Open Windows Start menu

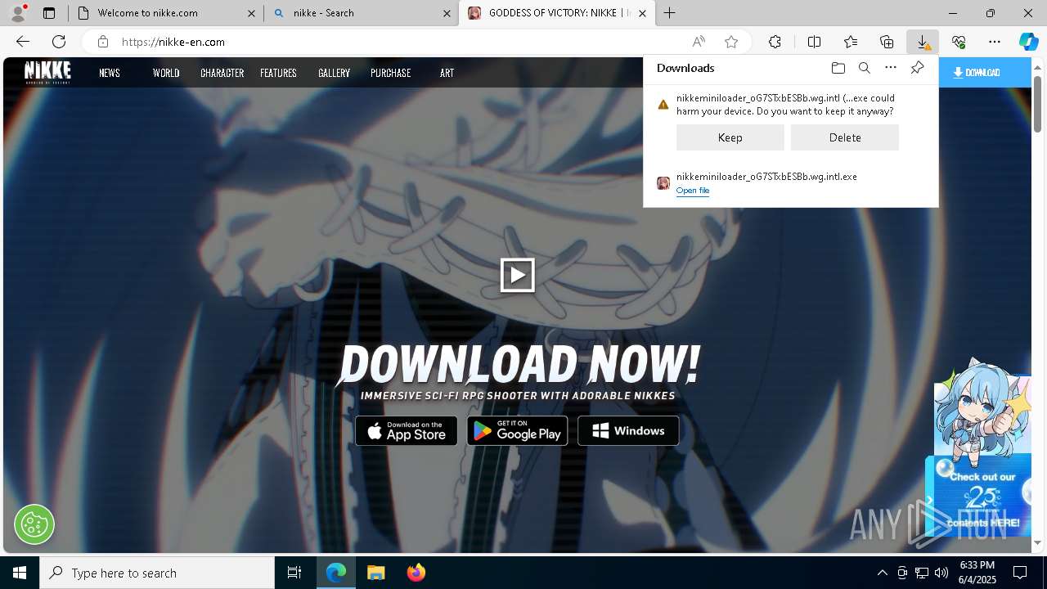coord(20,573)
